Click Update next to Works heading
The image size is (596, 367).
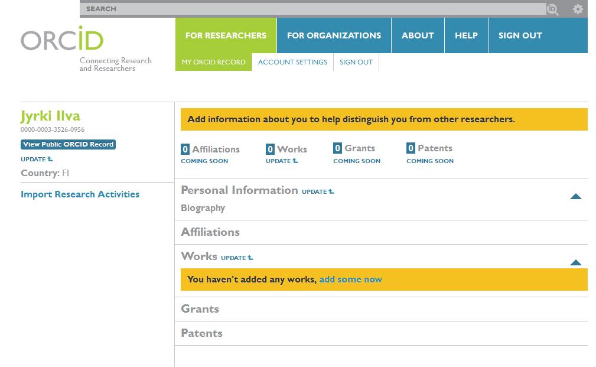click(x=237, y=258)
